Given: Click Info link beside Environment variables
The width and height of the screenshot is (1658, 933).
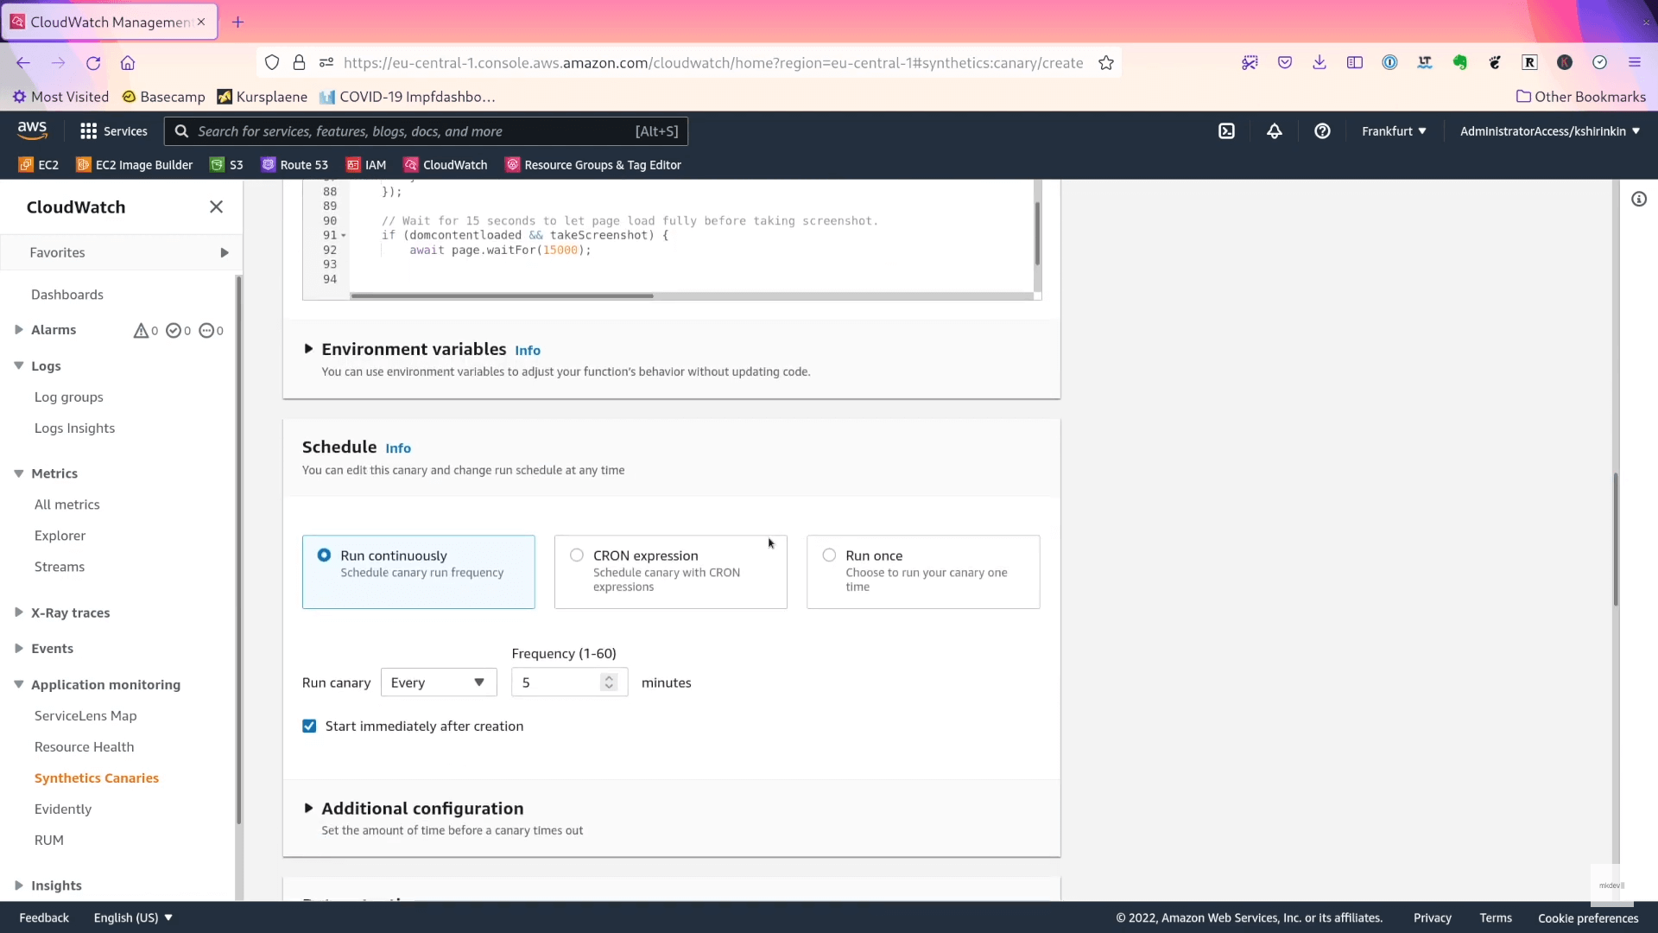Looking at the screenshot, I should pos(526,349).
